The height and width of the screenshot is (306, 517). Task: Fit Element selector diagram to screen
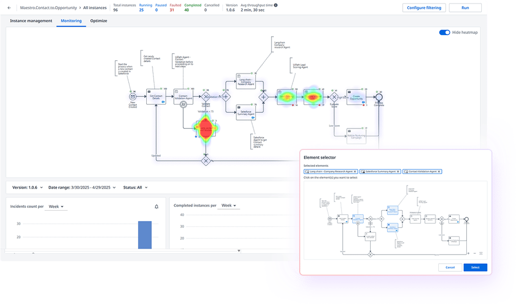coord(481,253)
